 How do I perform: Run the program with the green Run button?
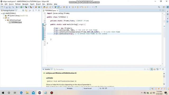[21, 7]
